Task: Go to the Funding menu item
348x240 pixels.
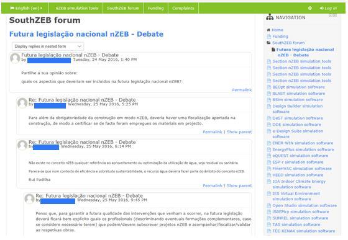Action: 156,8
